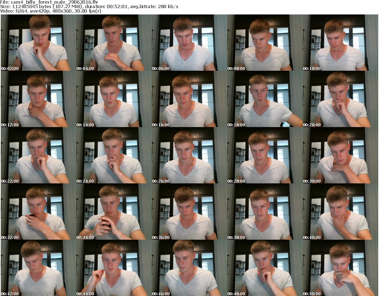Select the thumbnail at timestamp 00:06:00
This screenshot has width=379, height=296.
point(189,43)
